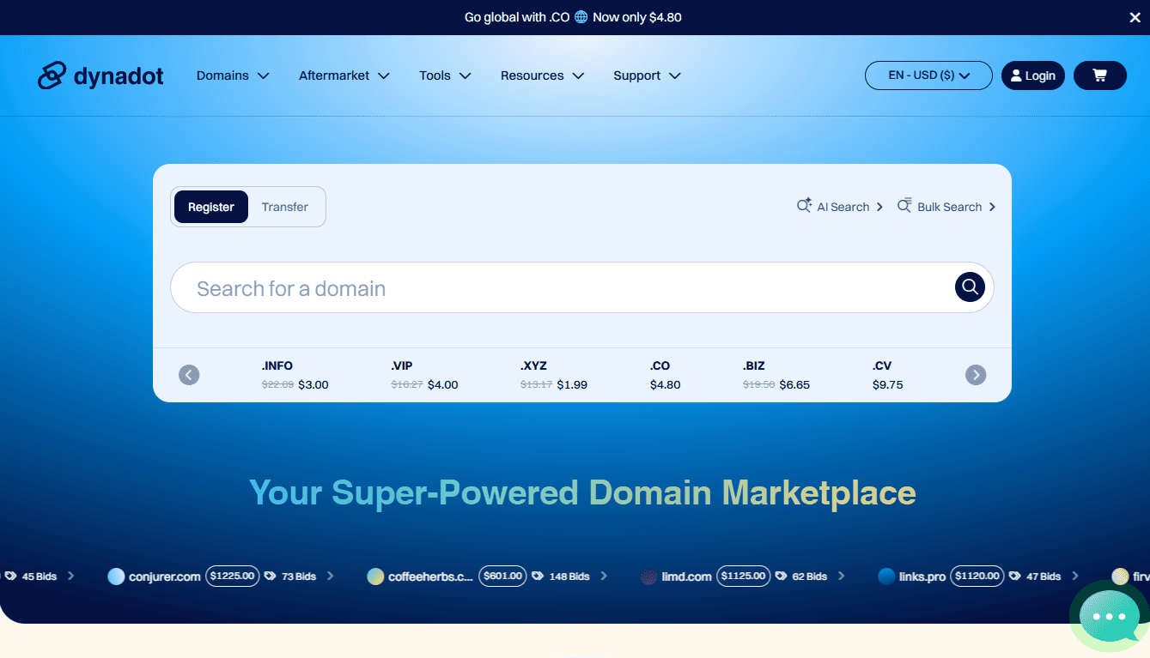The image size is (1150, 658).
Task: Open the chat support widget
Action: 1107,615
